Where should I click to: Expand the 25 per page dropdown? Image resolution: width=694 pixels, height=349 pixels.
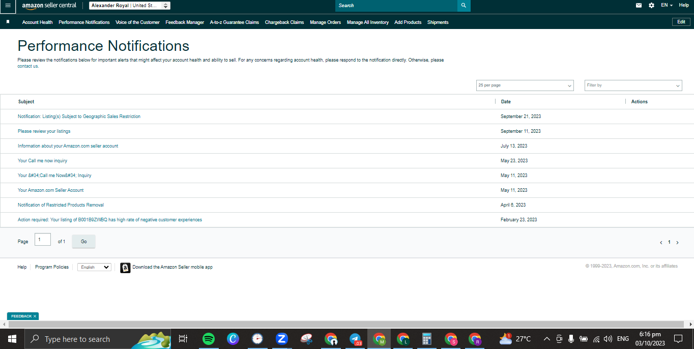tap(525, 85)
